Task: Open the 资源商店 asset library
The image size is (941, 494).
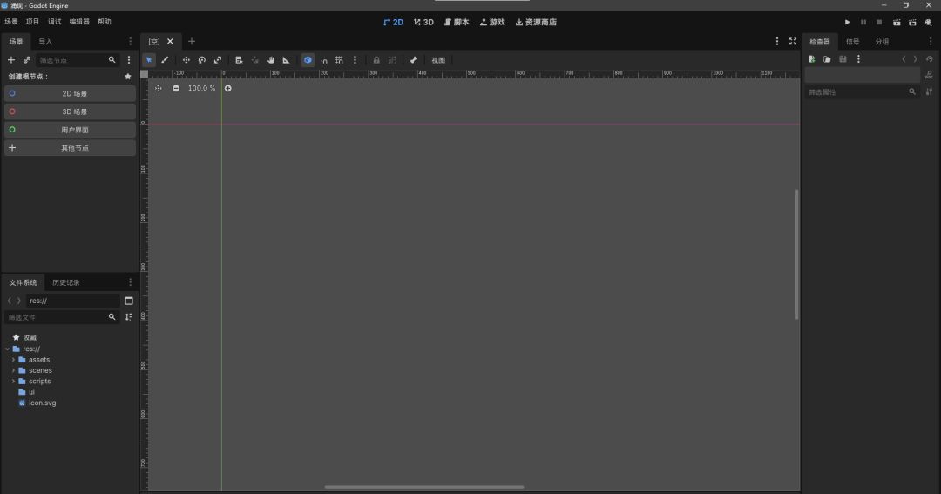Action: pyautogui.click(x=536, y=22)
